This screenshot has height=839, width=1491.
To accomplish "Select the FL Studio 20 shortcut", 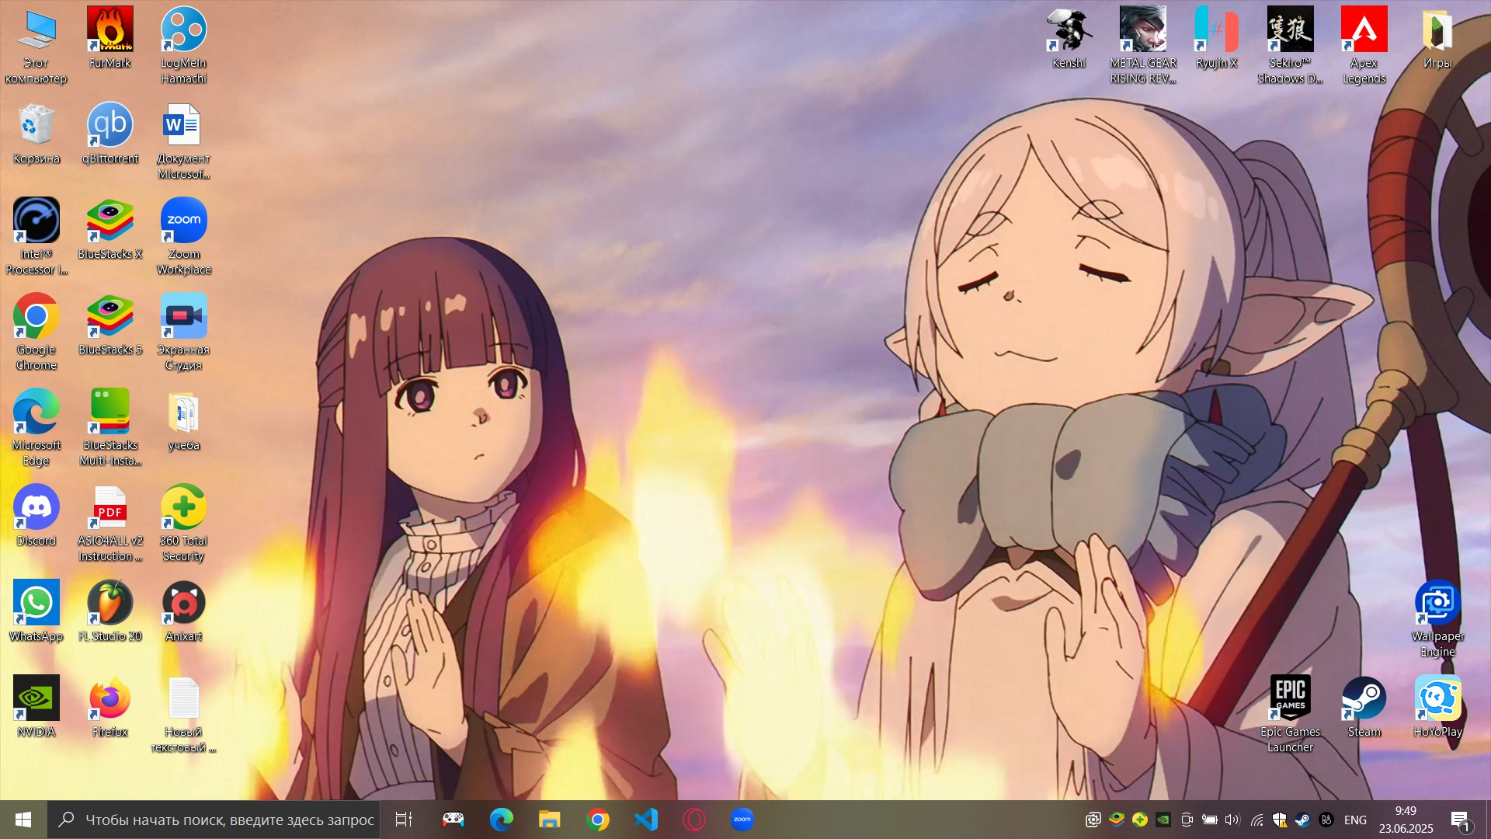I will tap(109, 611).
